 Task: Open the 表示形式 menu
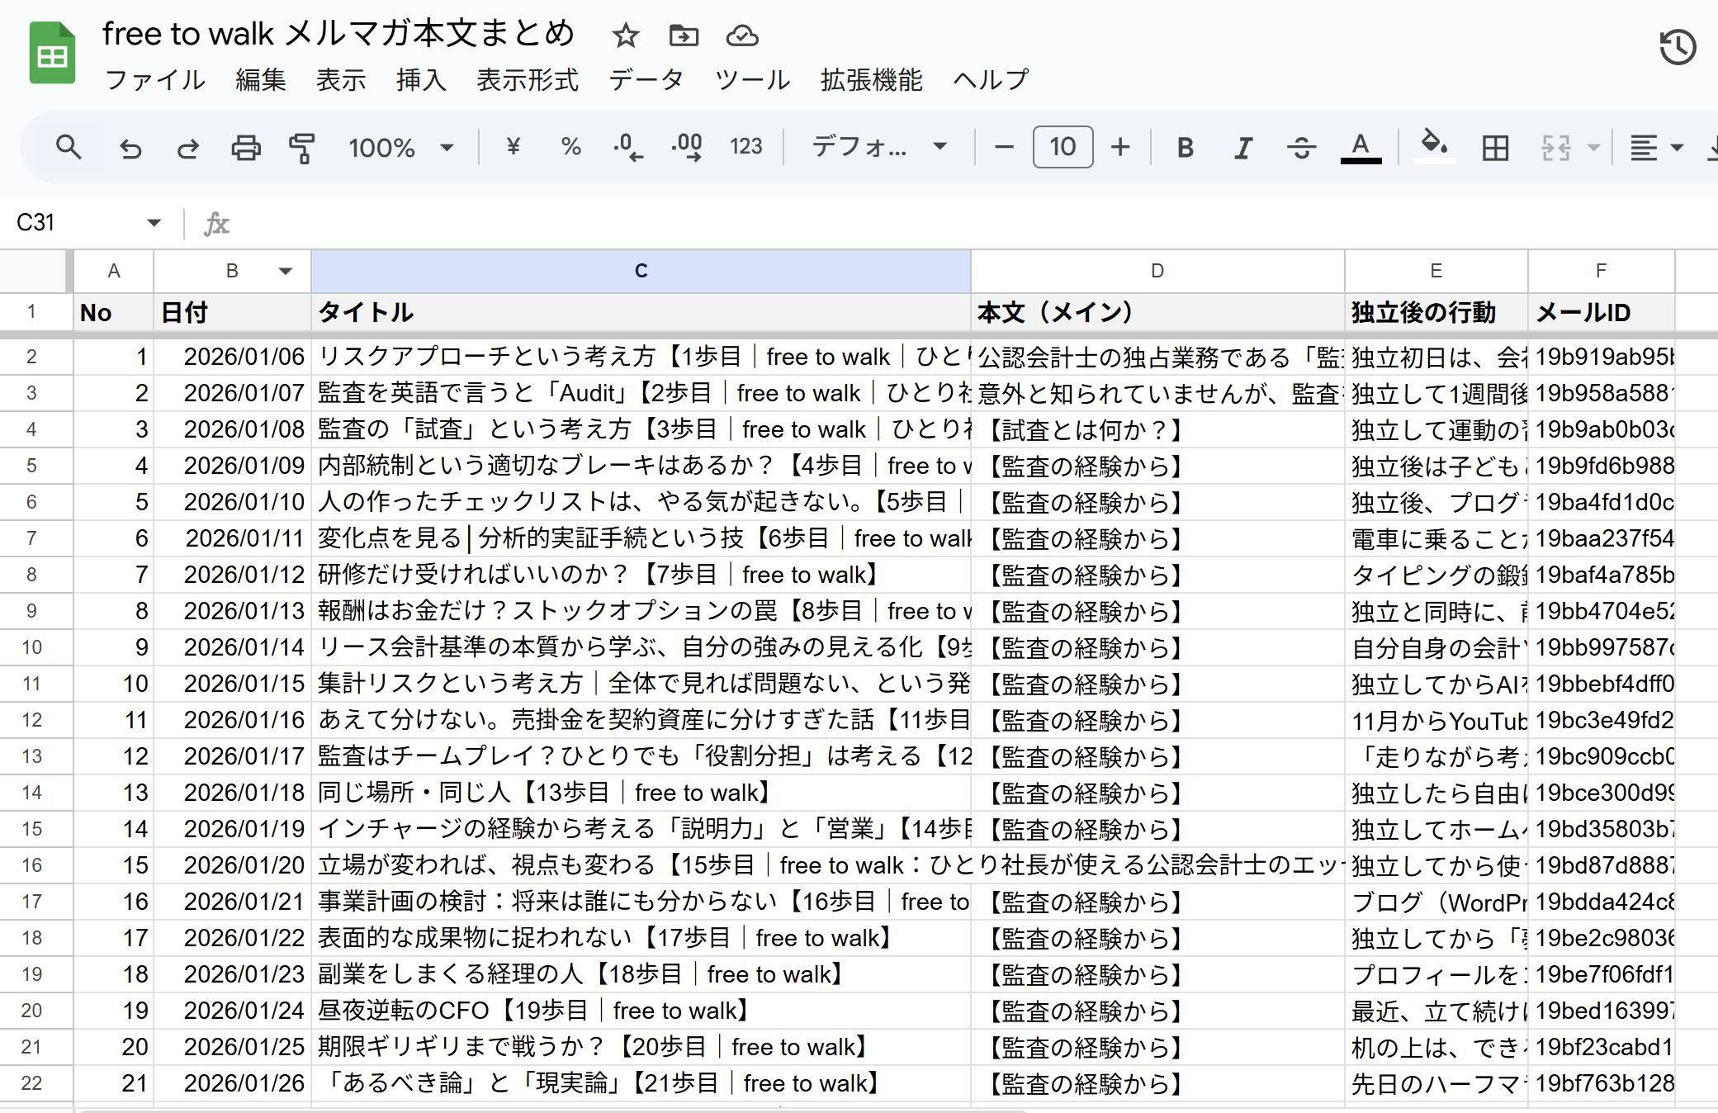click(527, 80)
